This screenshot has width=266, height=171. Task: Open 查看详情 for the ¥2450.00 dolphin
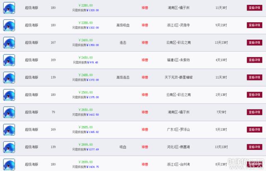point(254,60)
